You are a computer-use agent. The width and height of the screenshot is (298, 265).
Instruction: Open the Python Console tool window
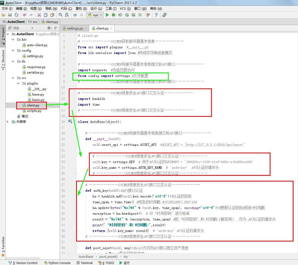pyautogui.click(x=57, y=263)
